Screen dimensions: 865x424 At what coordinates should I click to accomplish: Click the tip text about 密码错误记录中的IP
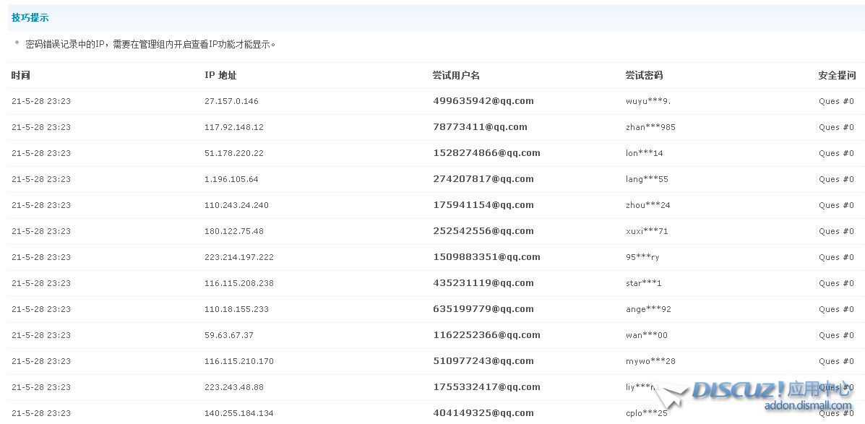point(150,44)
